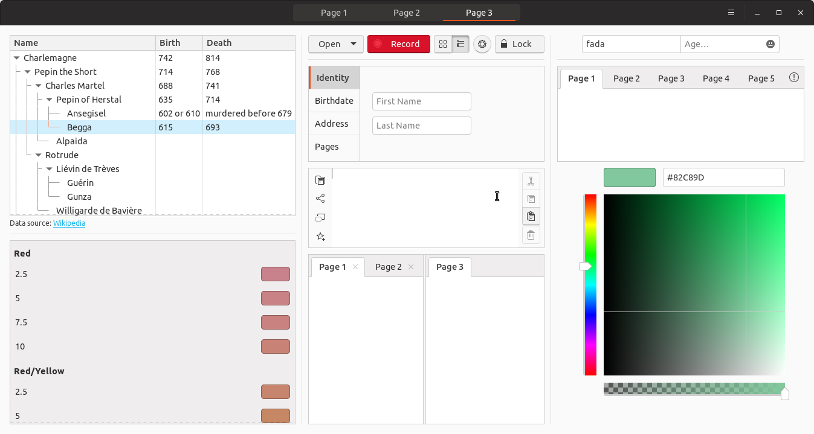The width and height of the screenshot is (814, 434).
Task: Collapse the Liévin de Trèves node
Action: pos(50,170)
